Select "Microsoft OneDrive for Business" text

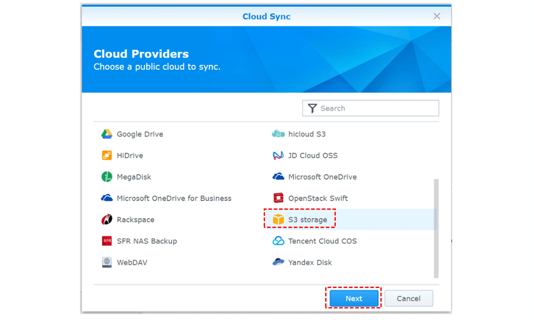pyautogui.click(x=174, y=198)
